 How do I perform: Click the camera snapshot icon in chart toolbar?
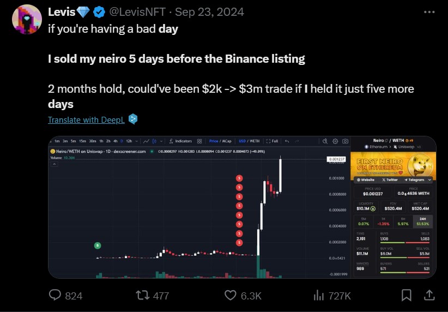pyautogui.click(x=344, y=141)
